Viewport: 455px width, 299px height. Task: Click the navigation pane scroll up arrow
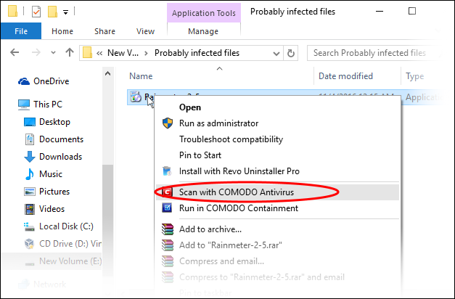tap(107, 73)
